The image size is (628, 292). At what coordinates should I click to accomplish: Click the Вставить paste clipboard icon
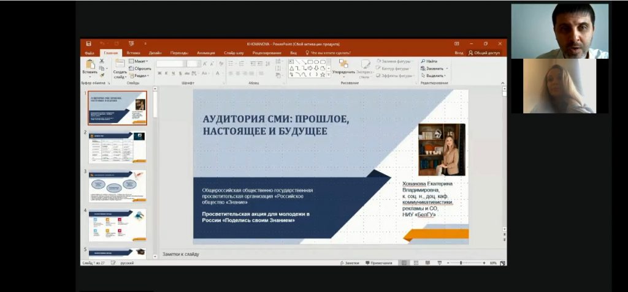(90, 64)
